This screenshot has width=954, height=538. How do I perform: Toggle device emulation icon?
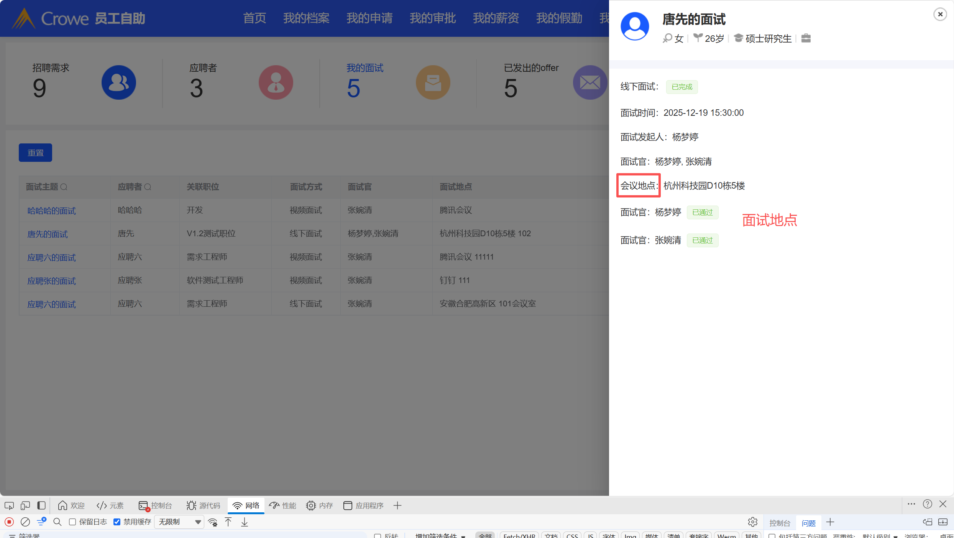(x=25, y=505)
